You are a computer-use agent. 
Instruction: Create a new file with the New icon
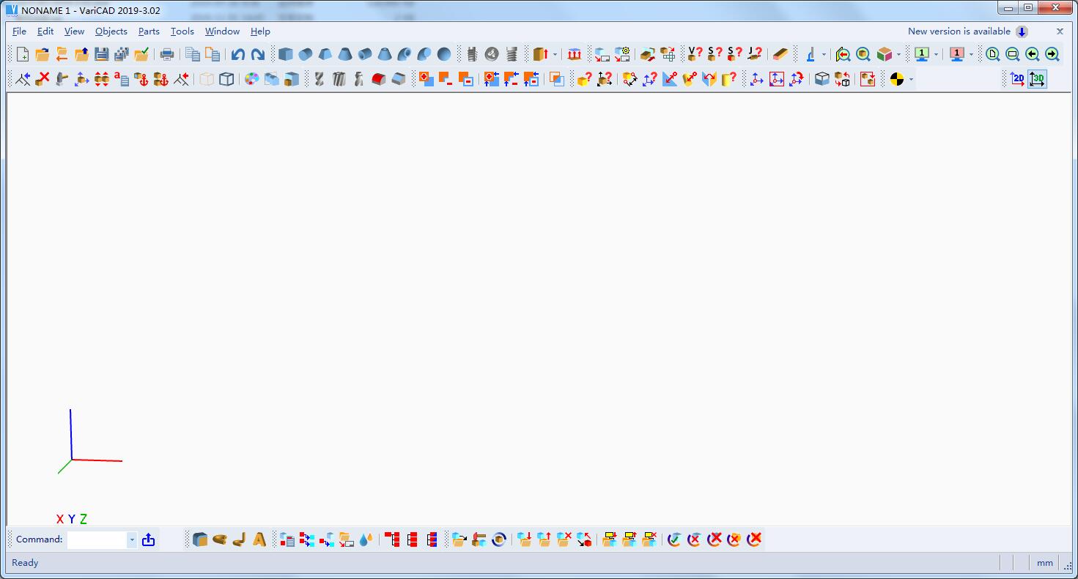pyautogui.click(x=23, y=54)
